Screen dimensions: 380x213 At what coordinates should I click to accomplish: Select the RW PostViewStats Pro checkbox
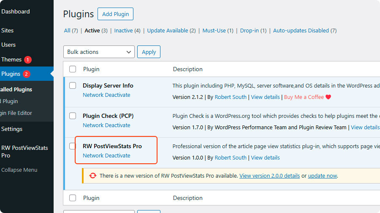[x=73, y=146]
